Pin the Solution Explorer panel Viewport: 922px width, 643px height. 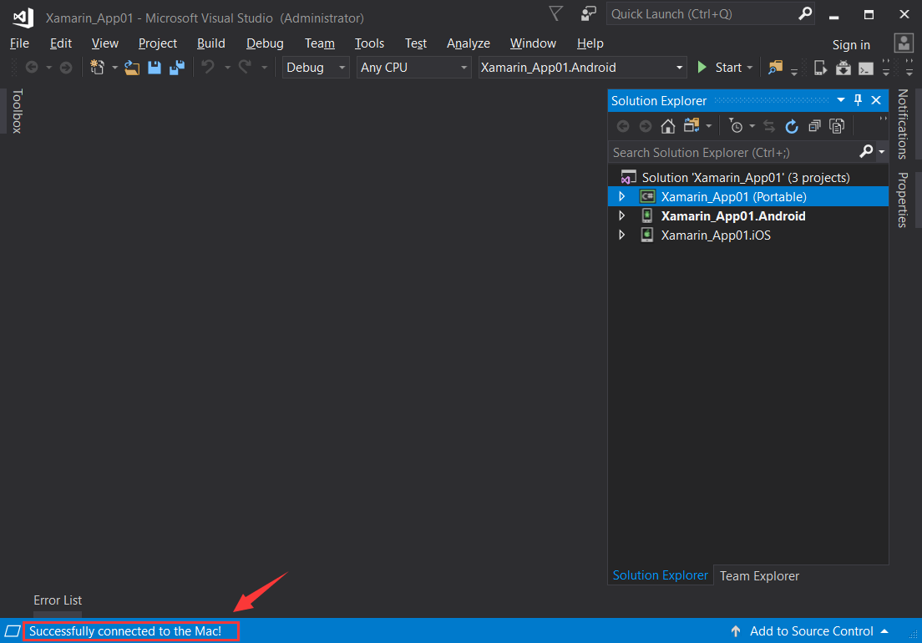point(858,100)
